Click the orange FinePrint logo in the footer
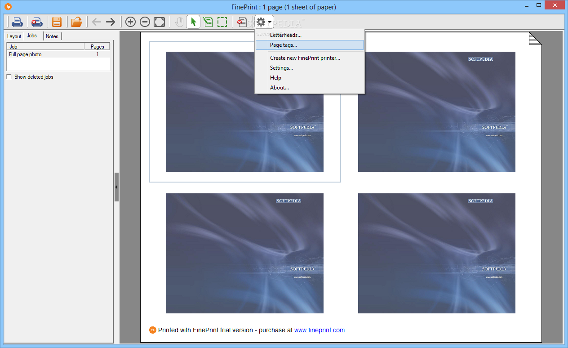 tap(153, 330)
